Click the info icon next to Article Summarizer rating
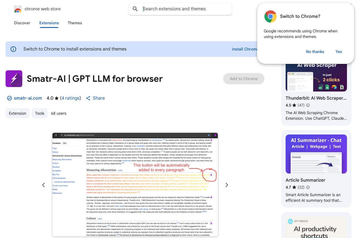 click(308, 187)
